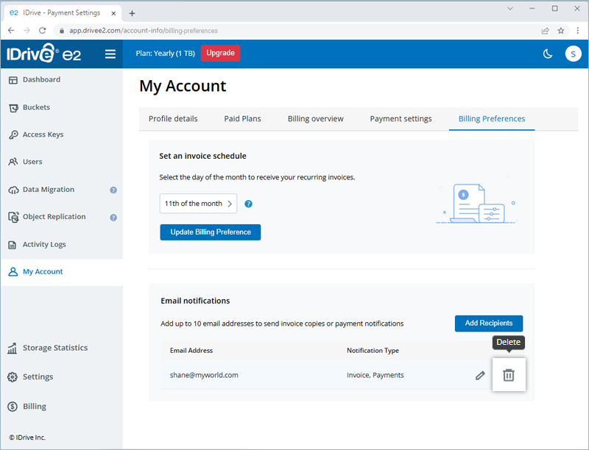This screenshot has height=450, width=589.
Task: Bookmark this page with the star icon
Action: [x=560, y=31]
